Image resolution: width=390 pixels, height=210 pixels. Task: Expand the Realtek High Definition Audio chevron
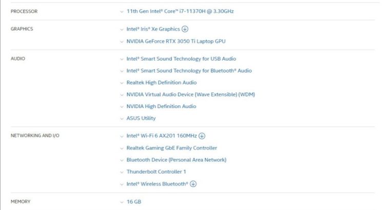[x=122, y=82]
